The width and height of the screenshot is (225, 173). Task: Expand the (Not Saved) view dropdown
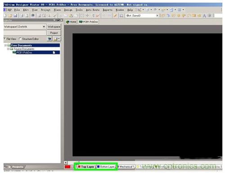pyautogui.click(x=157, y=16)
